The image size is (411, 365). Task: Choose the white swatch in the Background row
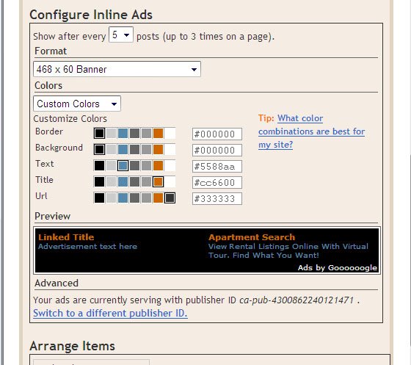pyautogui.click(x=170, y=150)
